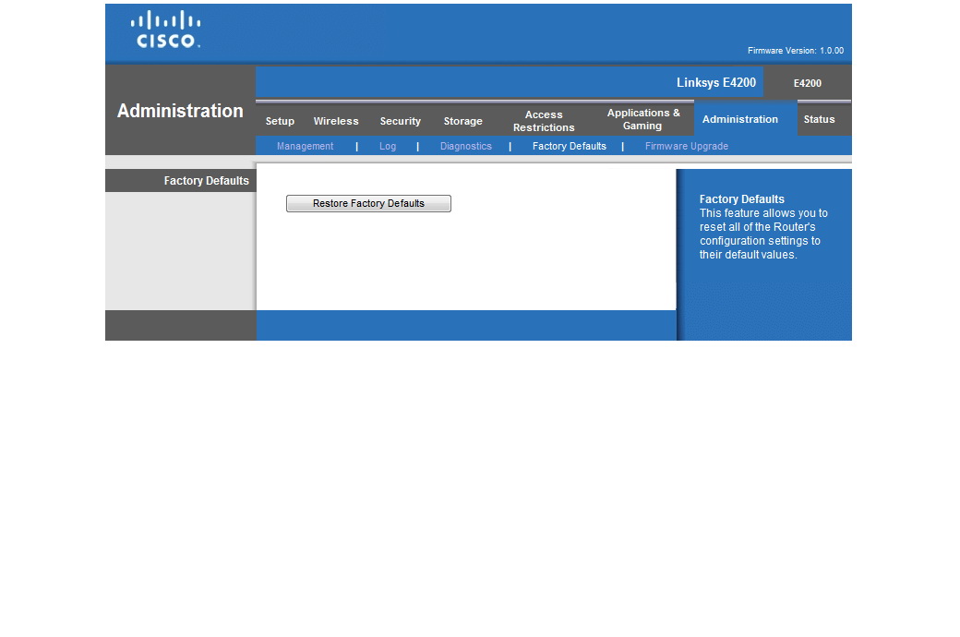960x637 pixels.
Task: Open the Access Restrictions tab
Action: (x=544, y=121)
